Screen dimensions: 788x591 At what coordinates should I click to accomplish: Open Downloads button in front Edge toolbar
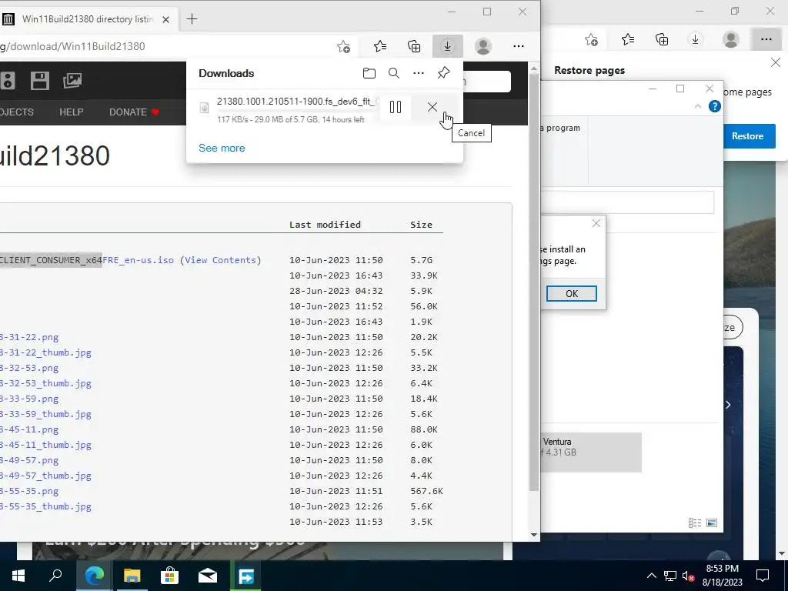click(x=447, y=46)
